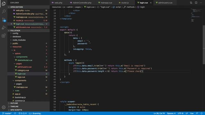Split the editor to the right

coord(196,3)
